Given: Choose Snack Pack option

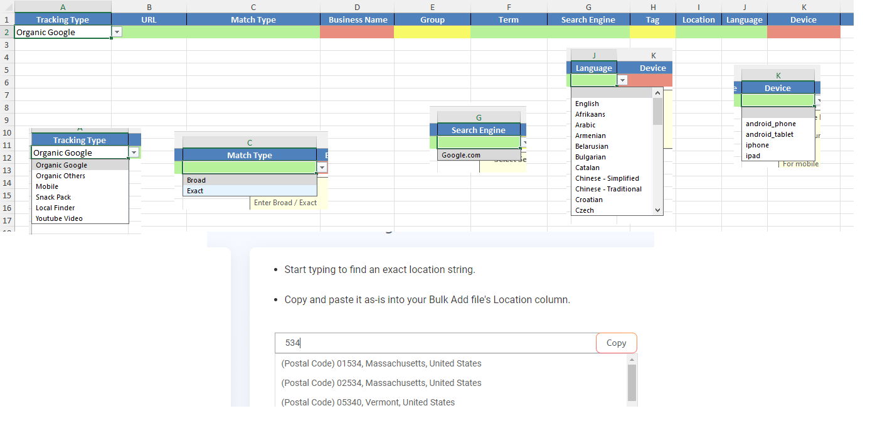Looking at the screenshot, I should click(x=80, y=198).
